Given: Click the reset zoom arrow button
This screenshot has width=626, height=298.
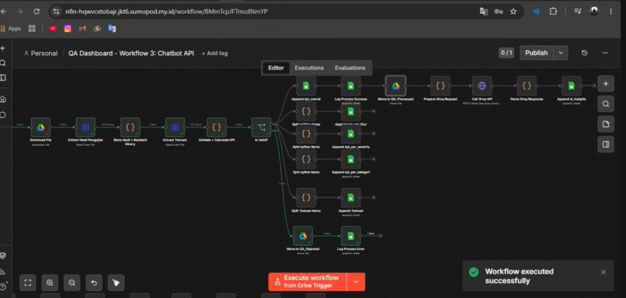Looking at the screenshot, I should pyautogui.click(x=94, y=283).
